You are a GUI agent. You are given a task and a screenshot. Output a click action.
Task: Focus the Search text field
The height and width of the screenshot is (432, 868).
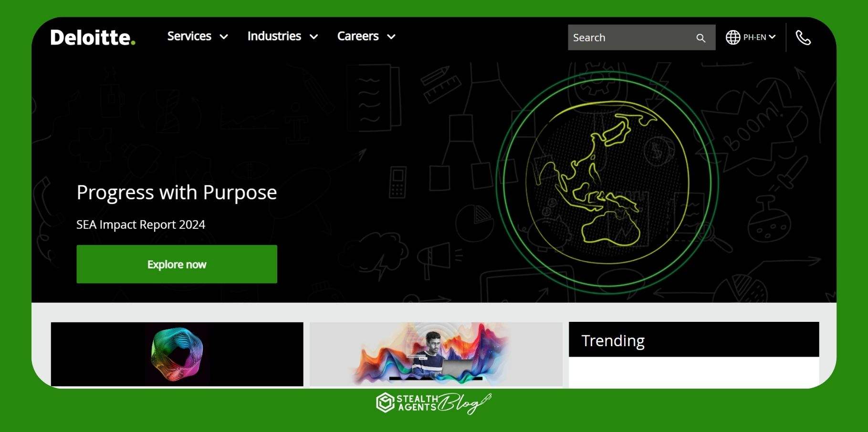point(630,38)
